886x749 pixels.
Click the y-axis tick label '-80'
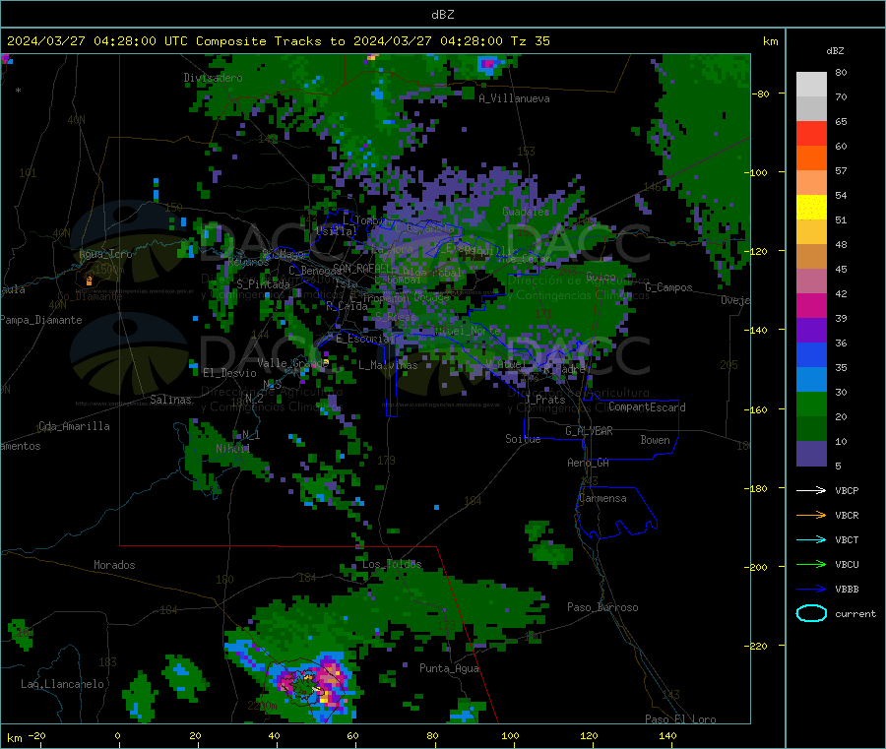pyautogui.click(x=761, y=94)
